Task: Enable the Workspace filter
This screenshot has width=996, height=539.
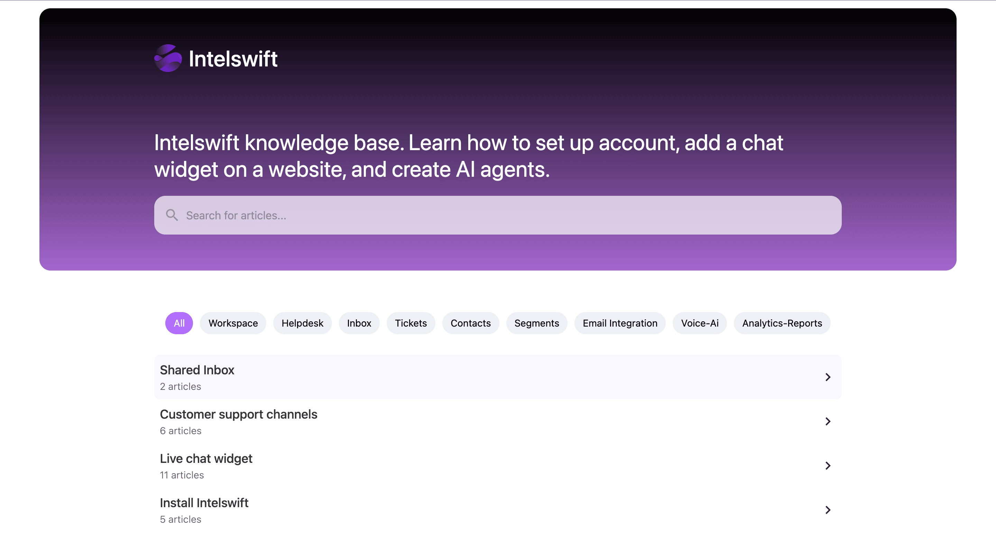Action: [233, 323]
